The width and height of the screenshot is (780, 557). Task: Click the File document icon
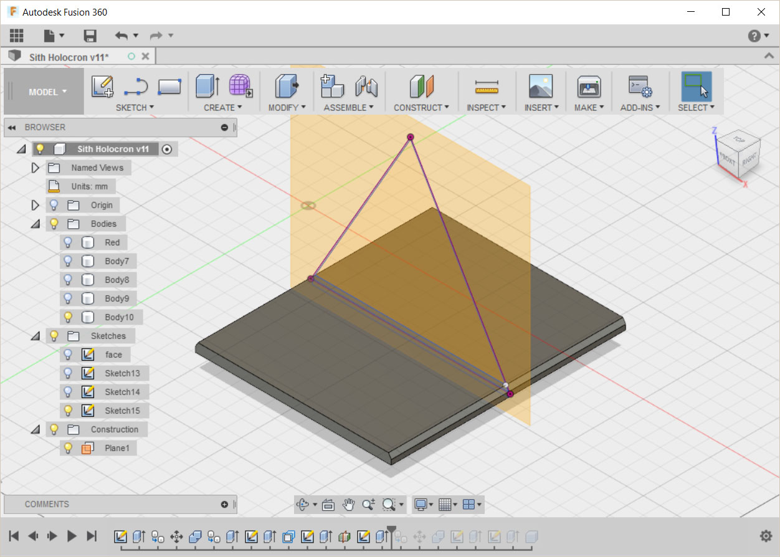(x=50, y=36)
